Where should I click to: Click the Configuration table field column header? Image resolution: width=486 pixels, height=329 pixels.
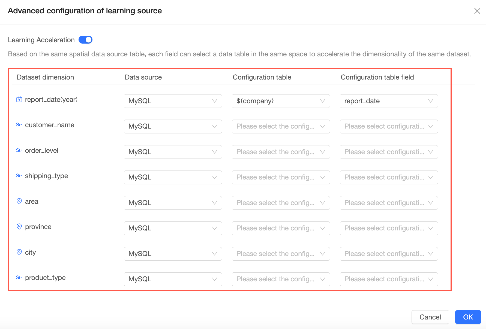(377, 77)
